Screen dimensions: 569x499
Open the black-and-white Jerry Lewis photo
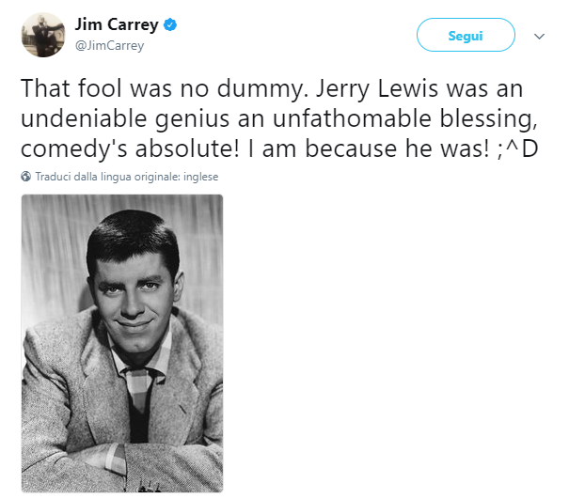tap(122, 343)
